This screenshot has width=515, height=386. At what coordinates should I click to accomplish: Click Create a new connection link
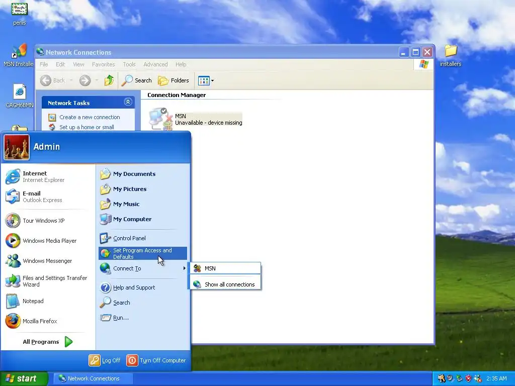(90, 117)
